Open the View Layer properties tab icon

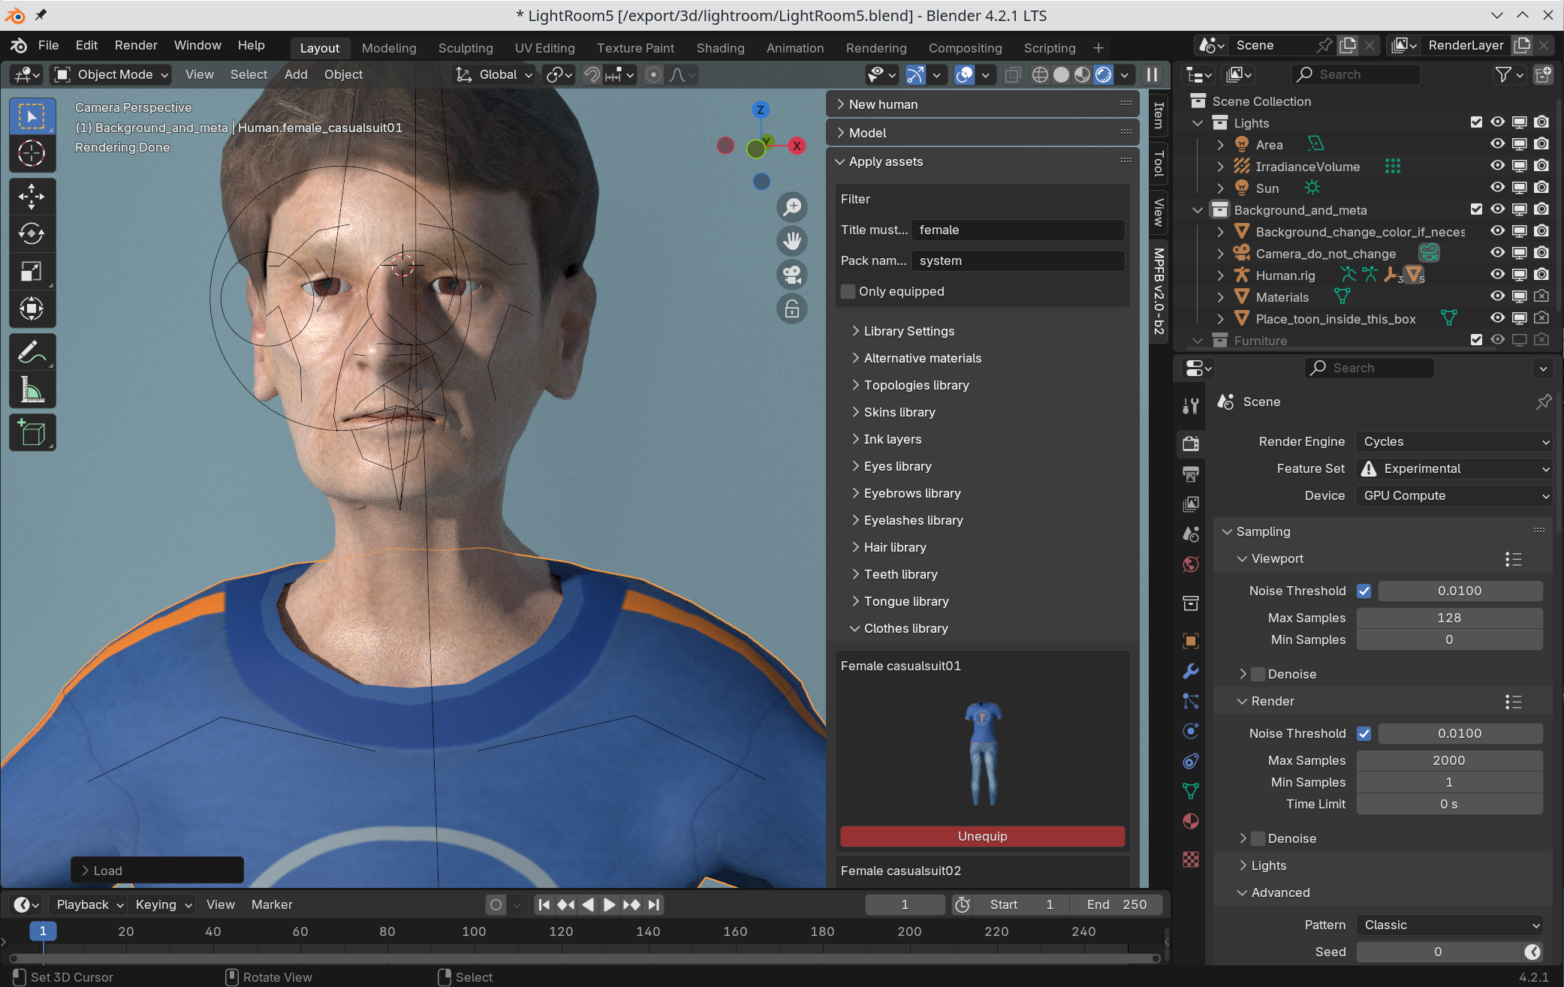(x=1191, y=504)
